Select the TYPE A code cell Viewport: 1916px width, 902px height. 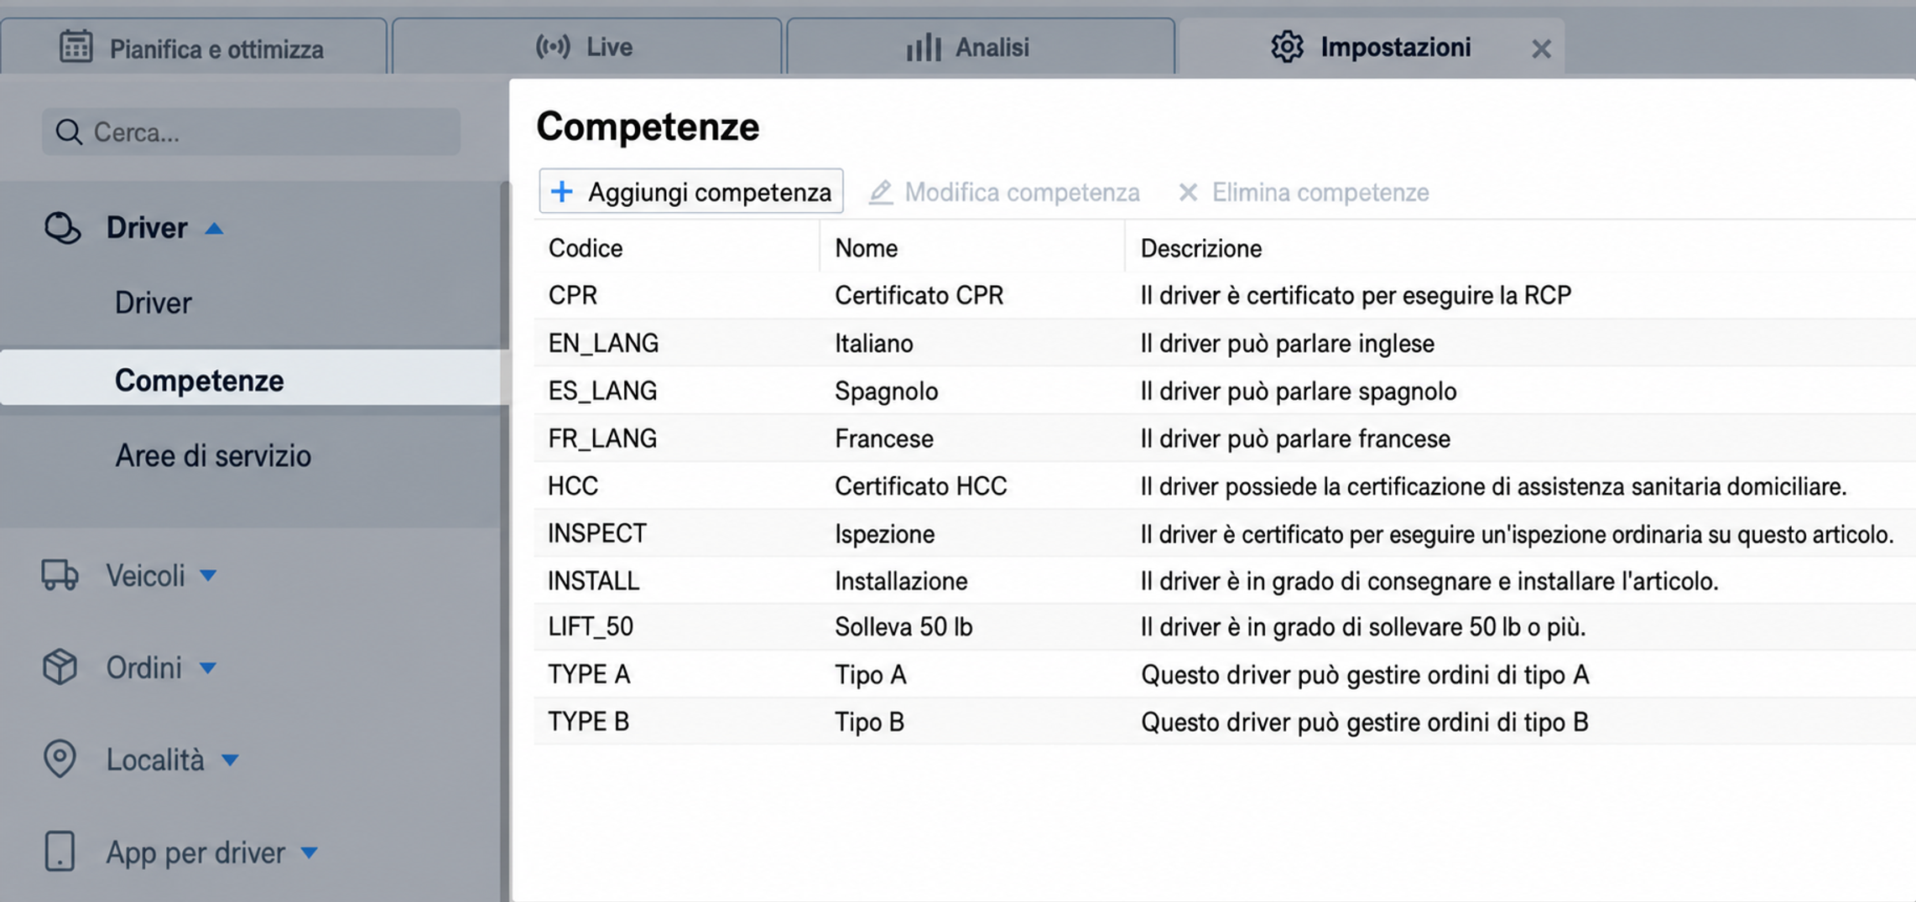[x=589, y=675]
